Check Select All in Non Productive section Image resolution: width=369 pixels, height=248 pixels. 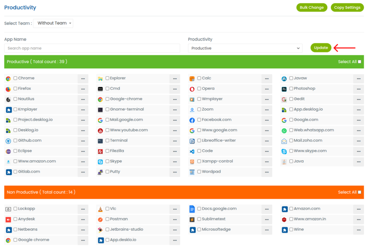click(x=359, y=192)
